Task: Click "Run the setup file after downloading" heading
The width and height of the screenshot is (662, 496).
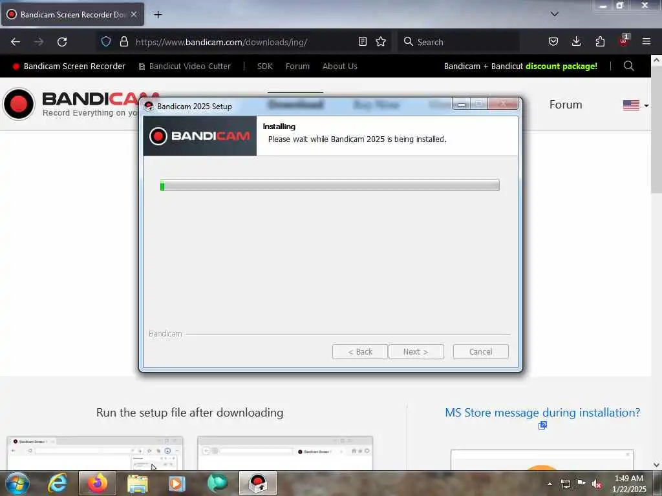Action: pyautogui.click(x=189, y=413)
